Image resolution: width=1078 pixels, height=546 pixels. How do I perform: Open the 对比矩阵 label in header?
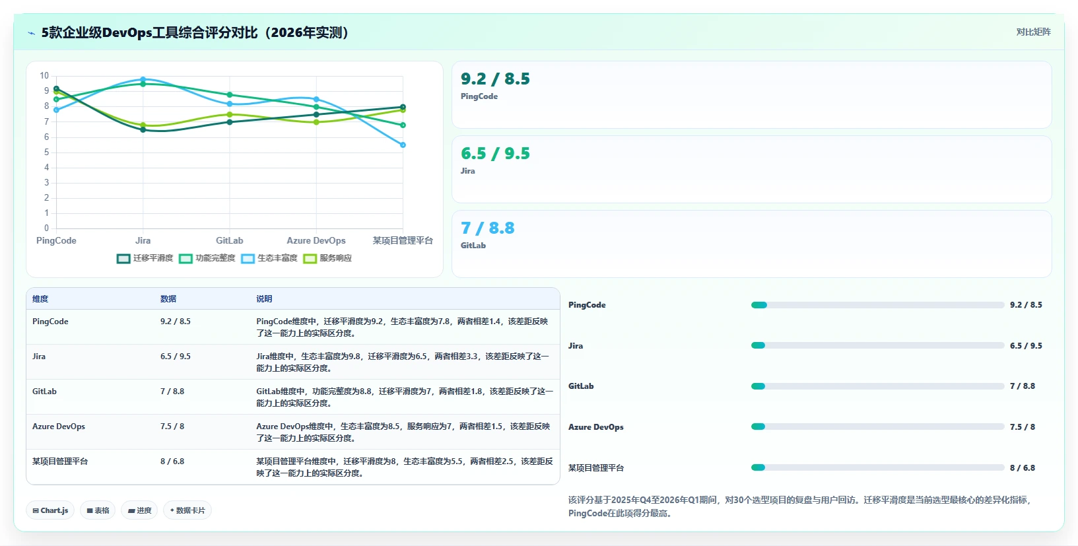(x=1033, y=32)
